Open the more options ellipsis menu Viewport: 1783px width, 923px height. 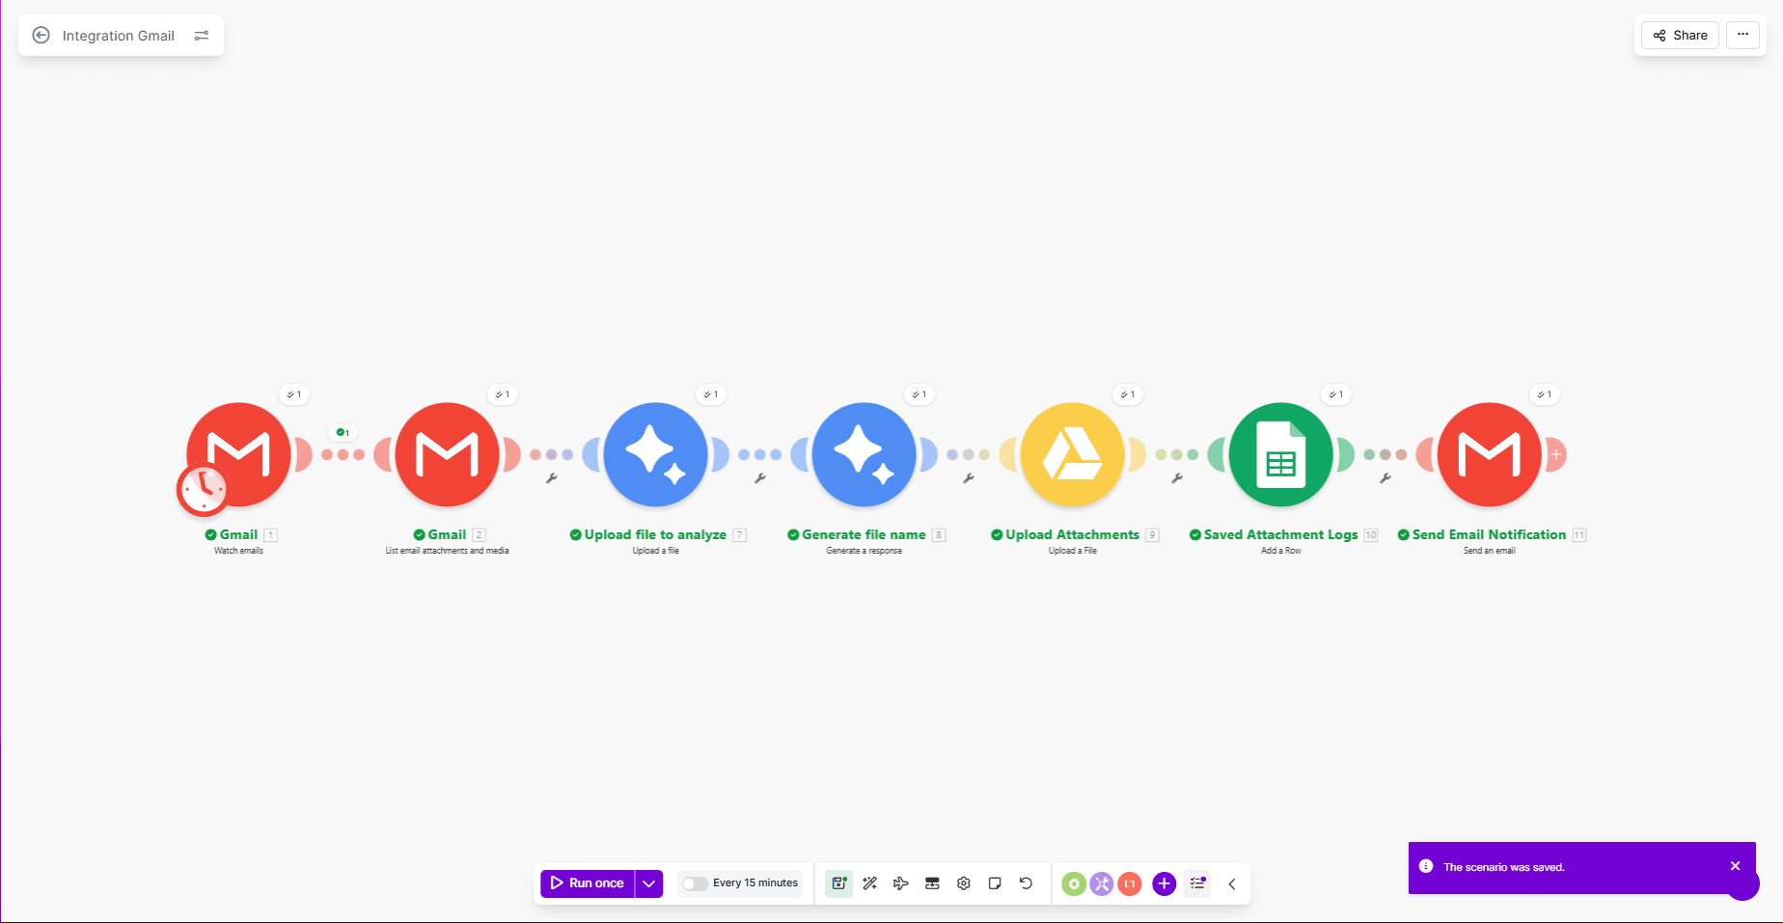click(x=1743, y=35)
